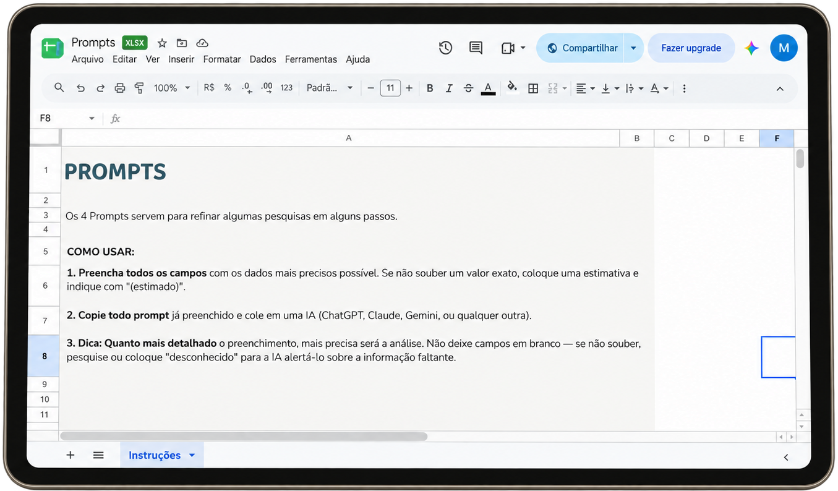
Task: Select the paint format tool
Action: pos(140,88)
